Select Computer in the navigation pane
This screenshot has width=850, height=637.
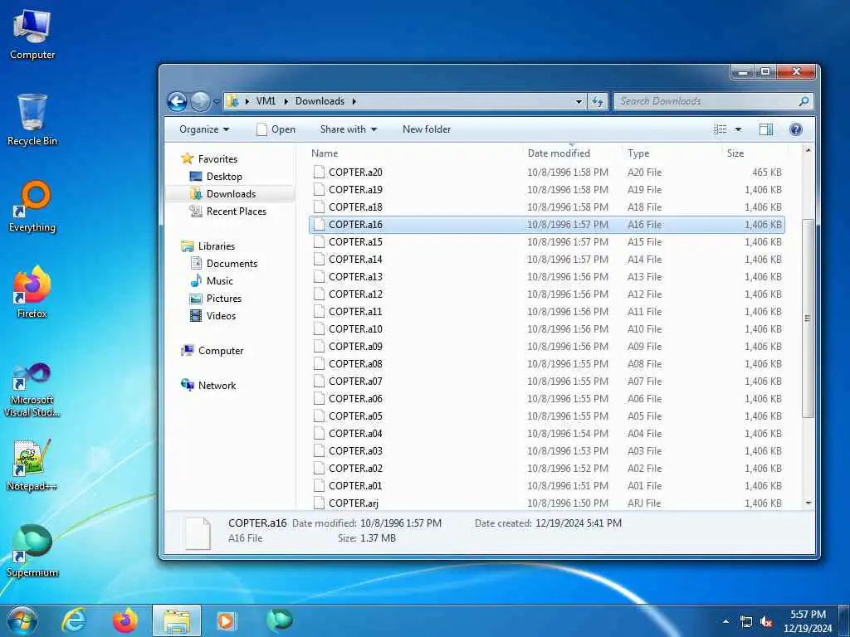click(x=221, y=351)
